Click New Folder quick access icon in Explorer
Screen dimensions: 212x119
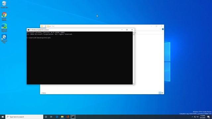click(48, 26)
